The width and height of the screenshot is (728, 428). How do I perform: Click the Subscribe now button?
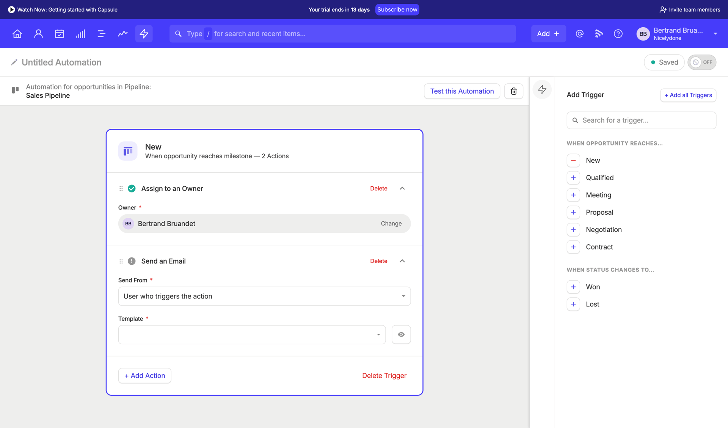pyautogui.click(x=397, y=9)
